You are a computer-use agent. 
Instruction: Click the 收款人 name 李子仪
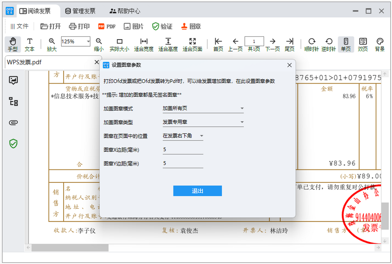(x=87, y=230)
